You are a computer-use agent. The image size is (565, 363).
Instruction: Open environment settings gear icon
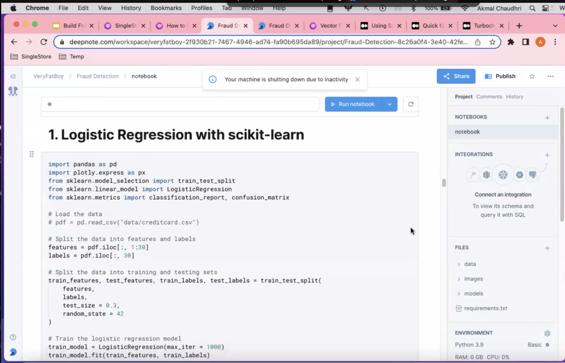[547, 333]
